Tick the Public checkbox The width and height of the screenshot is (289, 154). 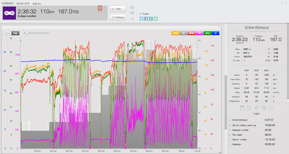140,14
